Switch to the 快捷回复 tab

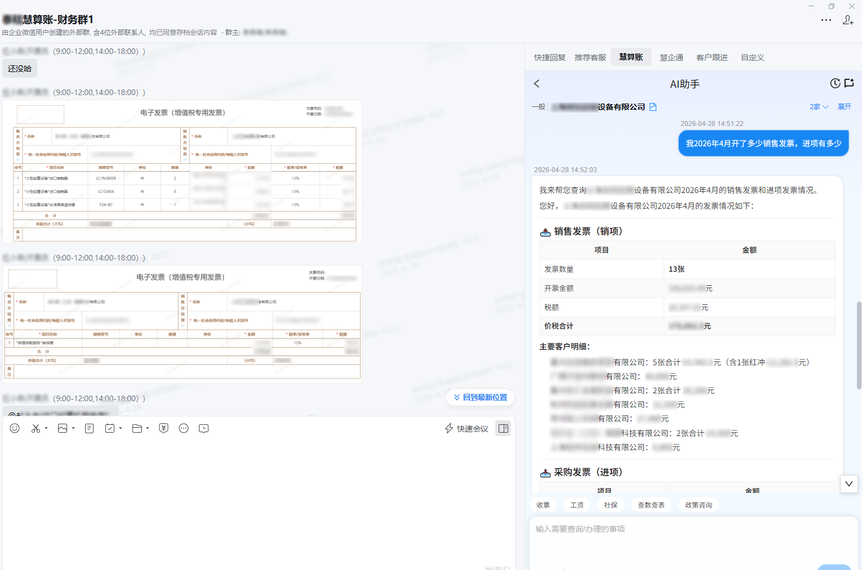(x=549, y=57)
